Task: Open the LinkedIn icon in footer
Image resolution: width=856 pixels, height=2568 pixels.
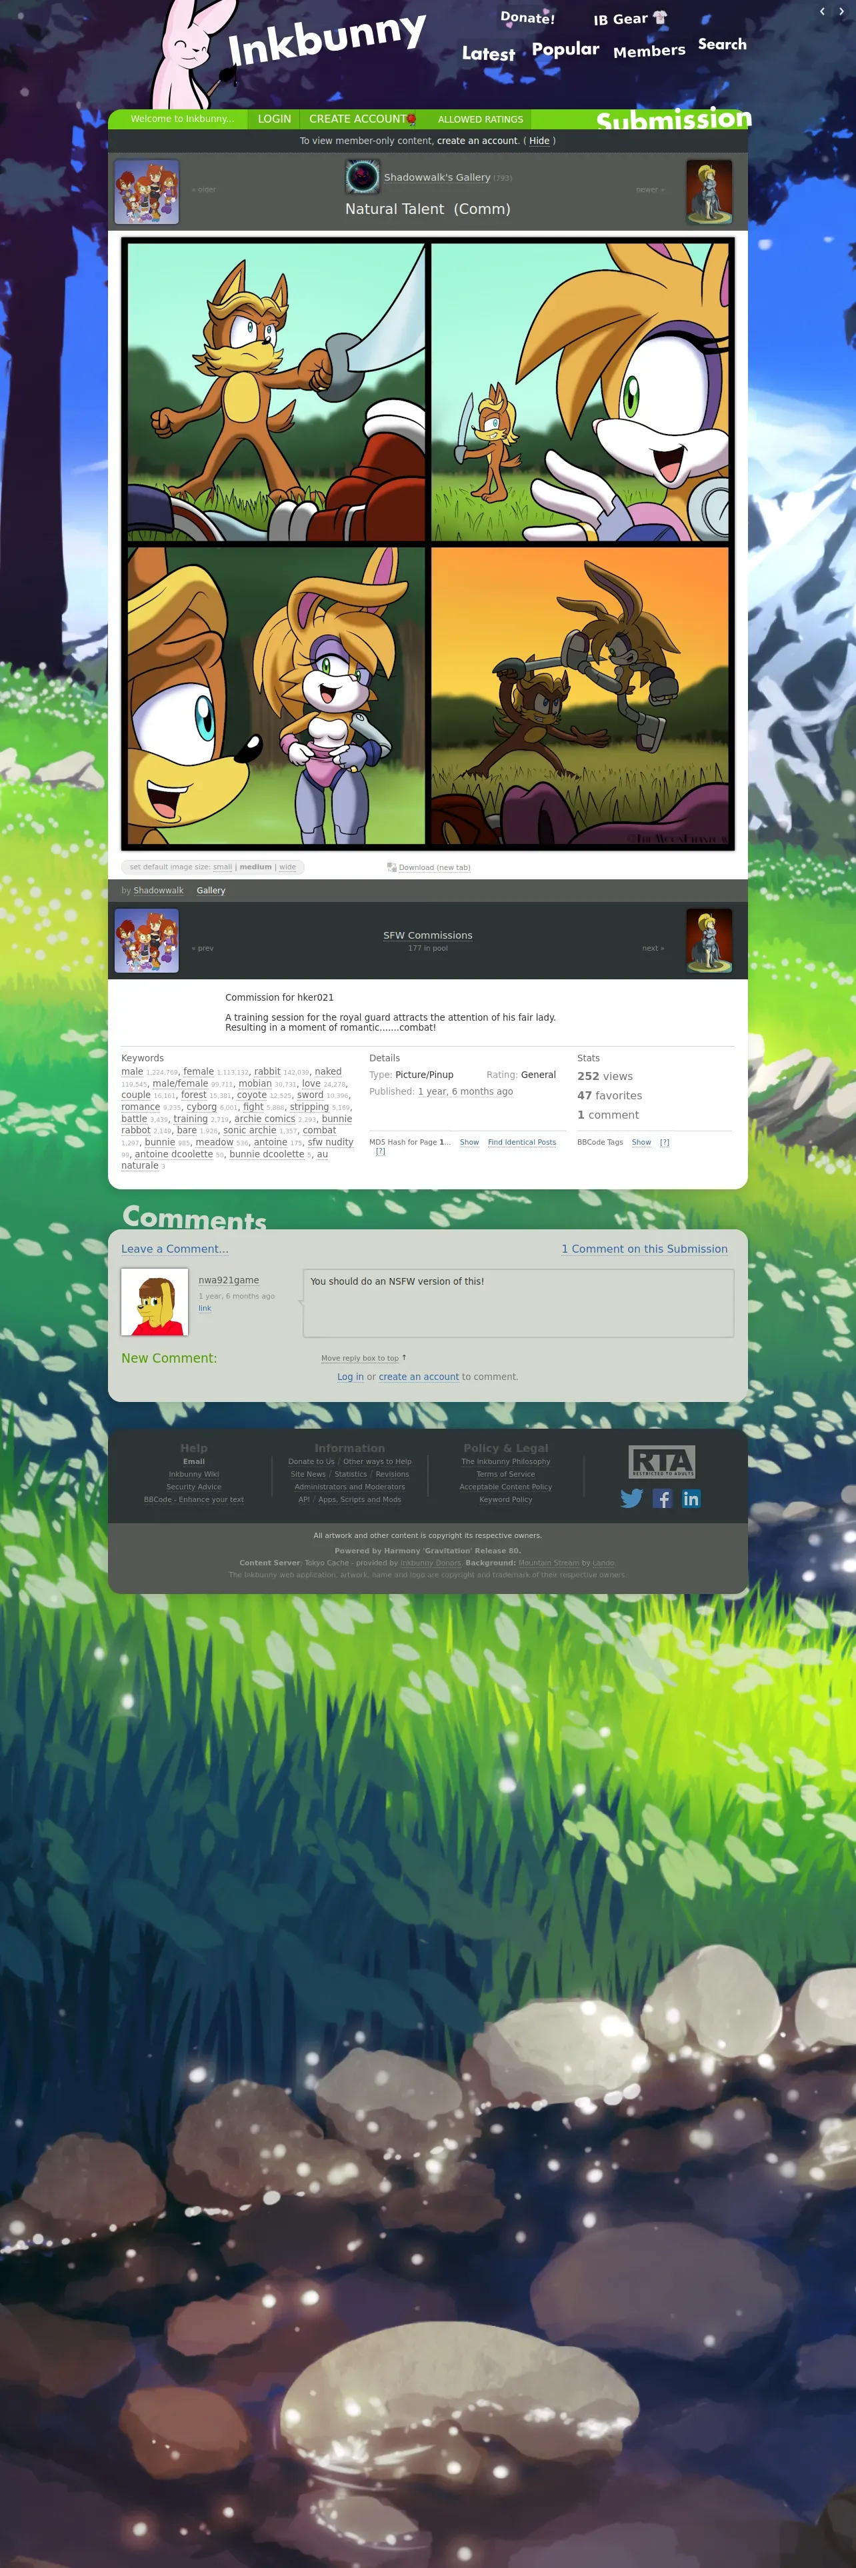Action: 691,1498
